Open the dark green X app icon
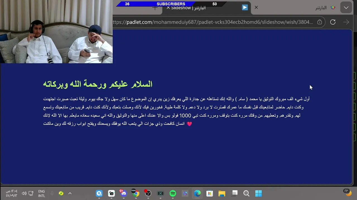The height and width of the screenshot is (200, 357). click(160, 193)
